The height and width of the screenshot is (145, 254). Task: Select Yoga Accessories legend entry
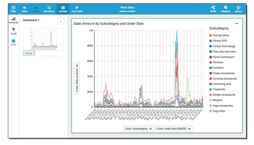221,105
